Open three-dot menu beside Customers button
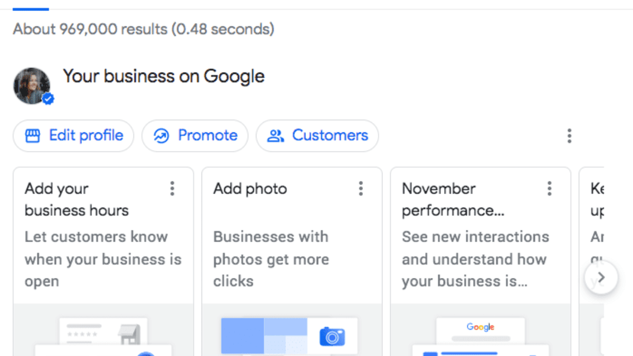Viewport: 633px width, 356px height. tap(569, 136)
